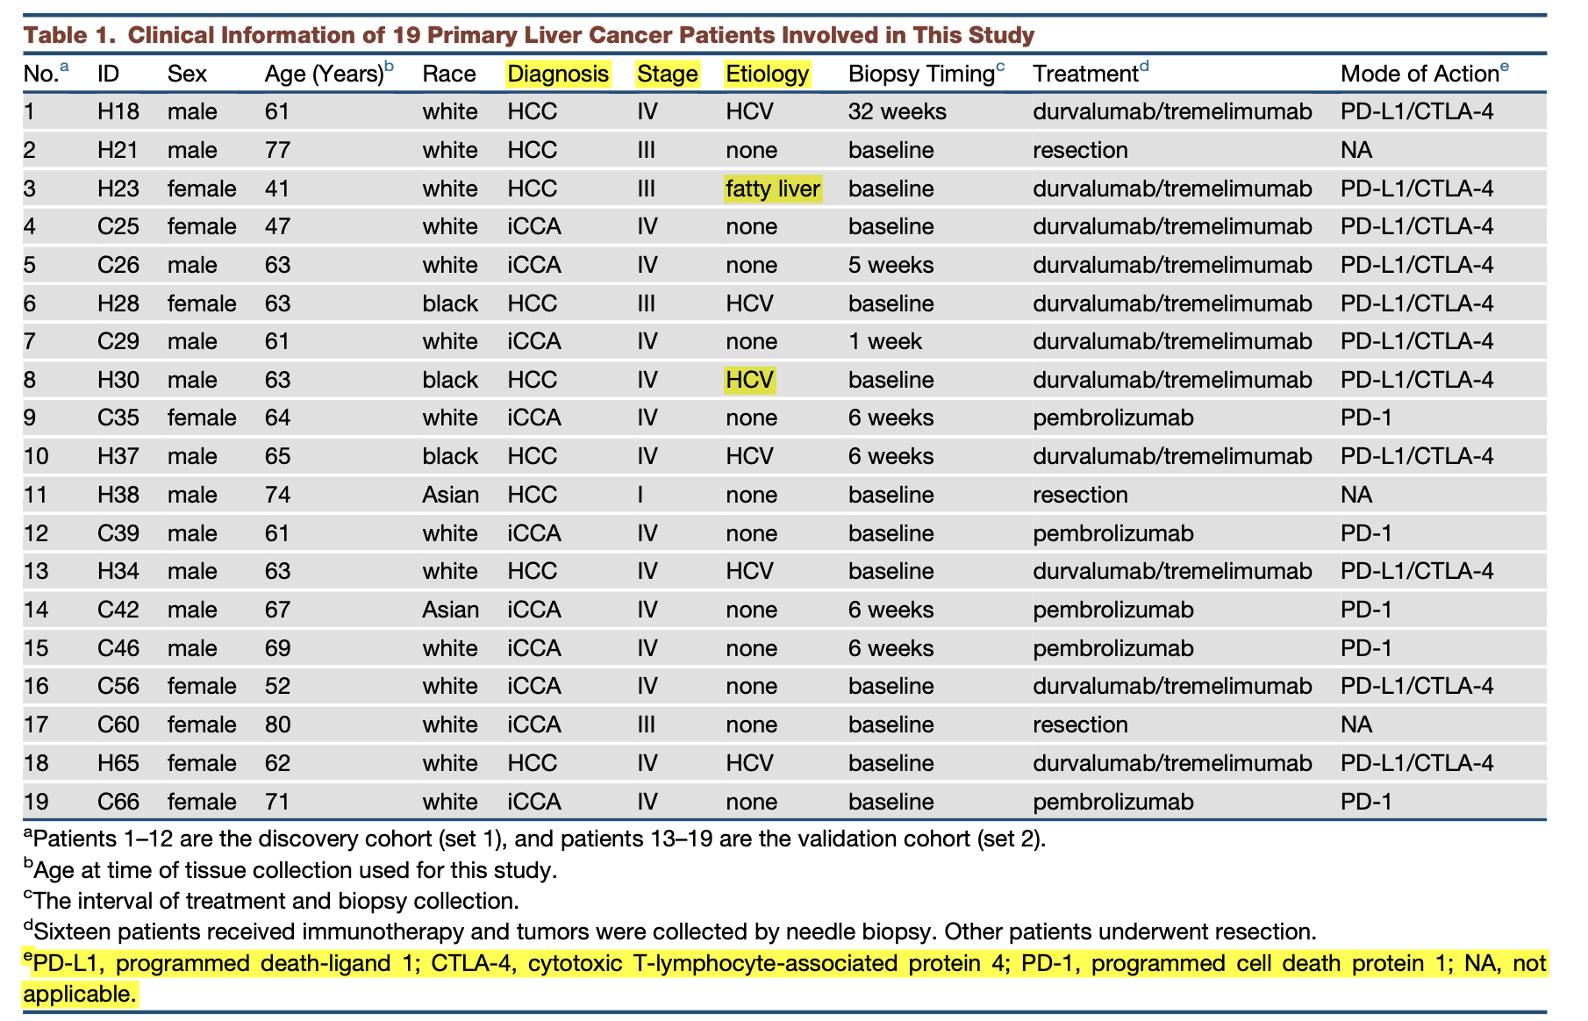Screen dimensions: 1588x1021
Task: Click the '32 weeks' biopsy timing cell
Action: (x=898, y=111)
